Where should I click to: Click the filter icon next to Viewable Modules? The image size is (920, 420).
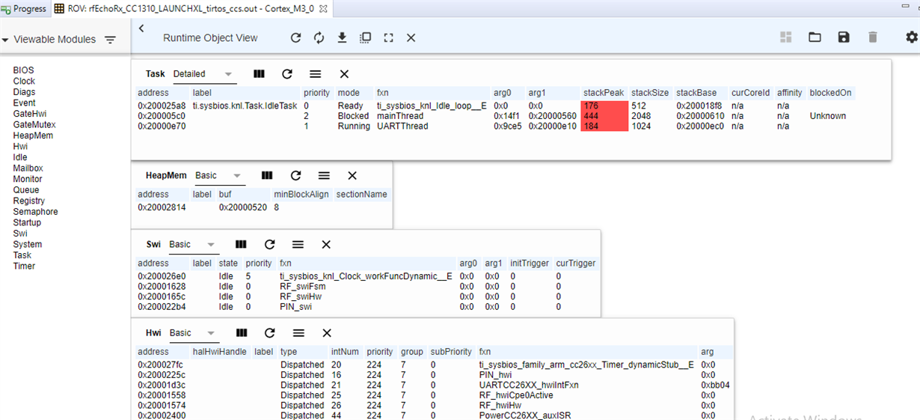[x=110, y=40]
